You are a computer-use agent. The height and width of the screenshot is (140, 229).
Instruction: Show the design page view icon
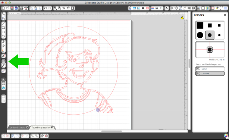click(3, 80)
